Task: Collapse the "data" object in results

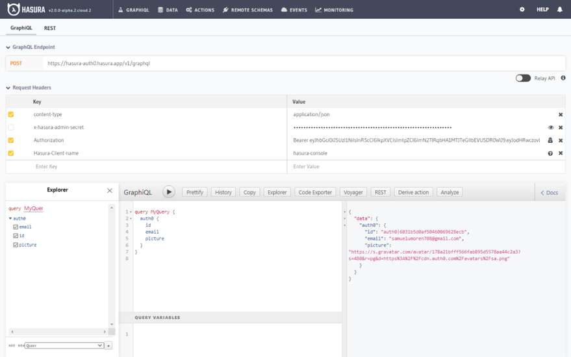Action: 344,218
